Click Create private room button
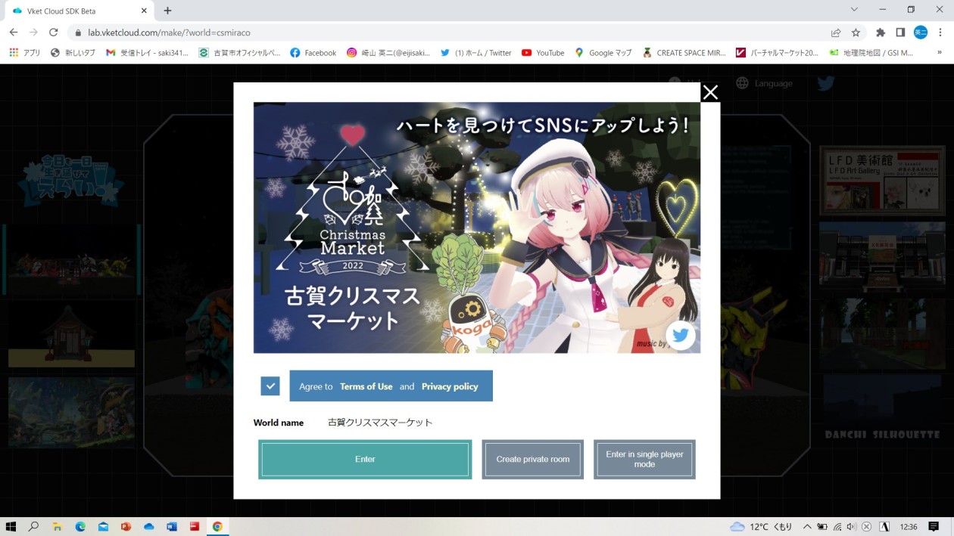 click(x=532, y=459)
